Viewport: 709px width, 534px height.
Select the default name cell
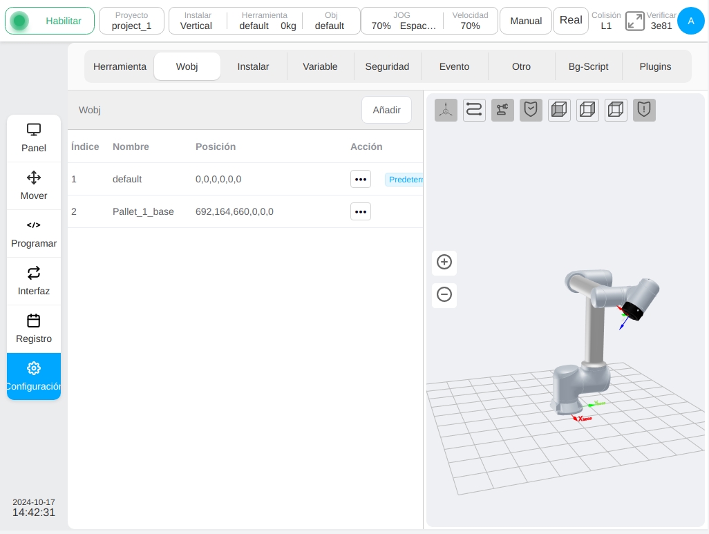tap(127, 179)
